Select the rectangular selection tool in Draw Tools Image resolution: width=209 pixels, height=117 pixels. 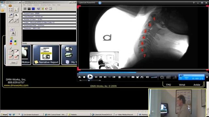(11, 9)
